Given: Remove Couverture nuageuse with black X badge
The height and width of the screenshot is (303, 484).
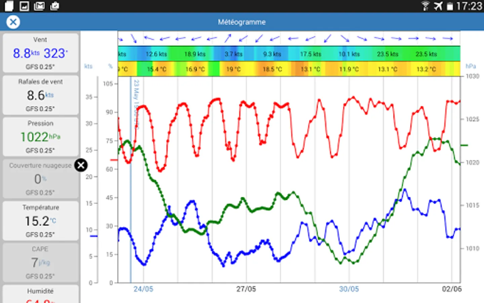Looking at the screenshot, I should coord(81,165).
